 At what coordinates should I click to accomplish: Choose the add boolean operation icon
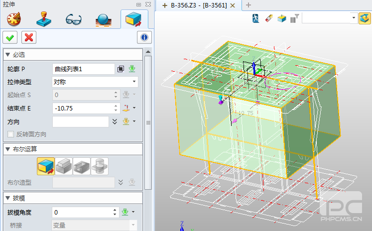[x=64, y=166]
